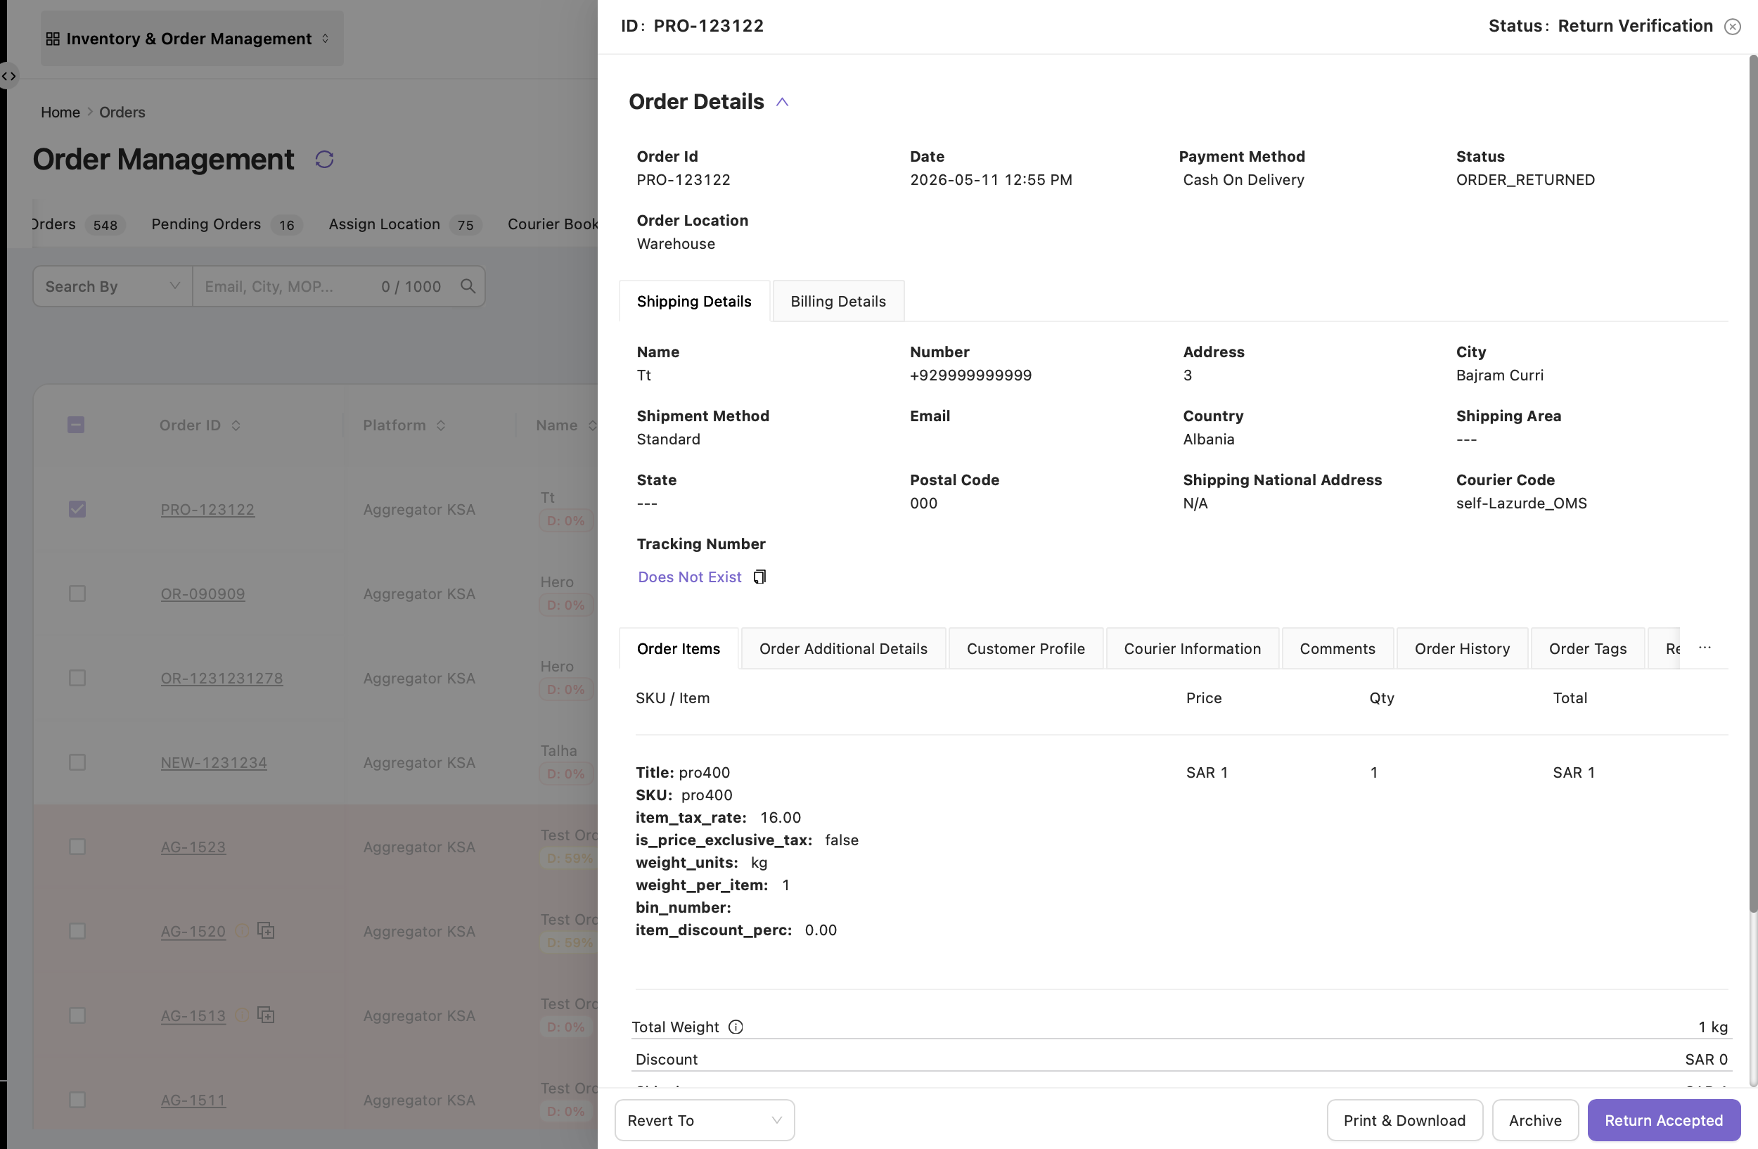
Task: Click the search magnifier icon
Action: click(468, 285)
